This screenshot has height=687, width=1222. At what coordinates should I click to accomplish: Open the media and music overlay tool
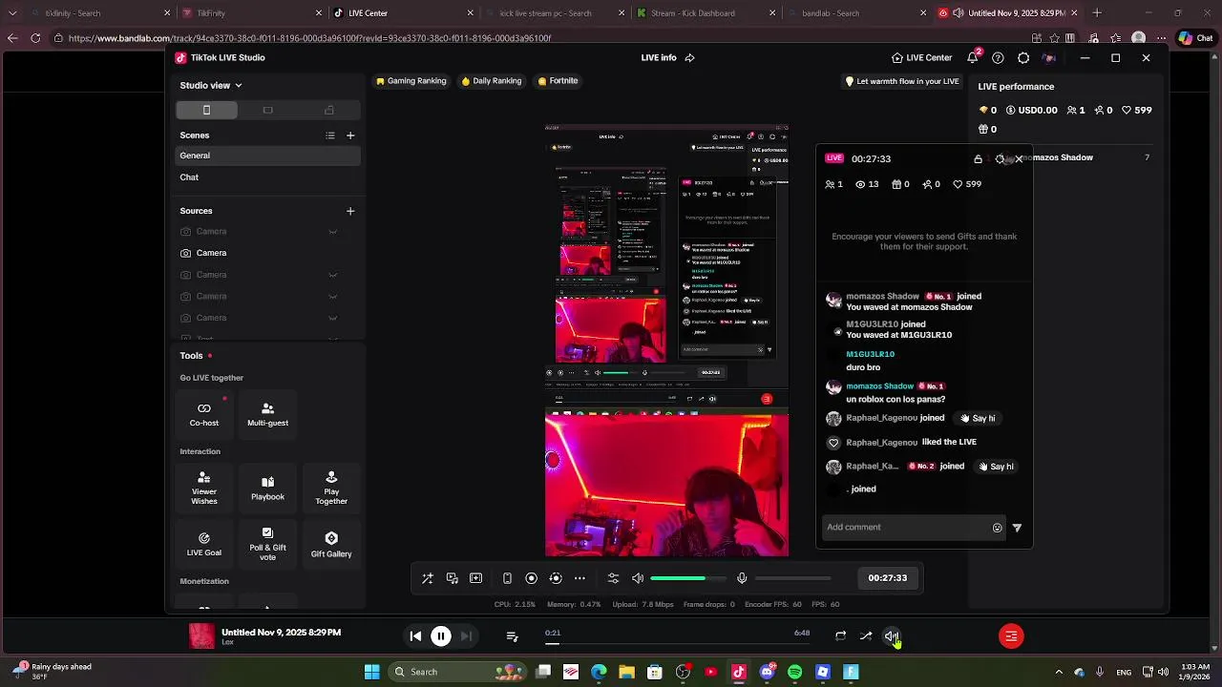452,578
